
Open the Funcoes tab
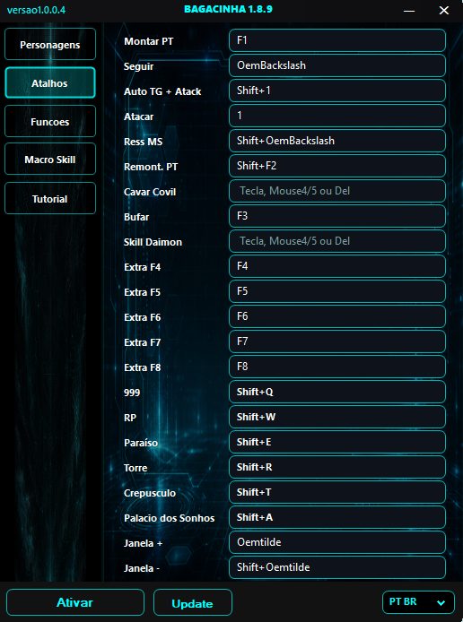tap(50, 121)
